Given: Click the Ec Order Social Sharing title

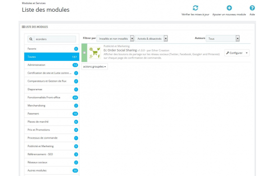Looking at the screenshot, I should point(120,50).
